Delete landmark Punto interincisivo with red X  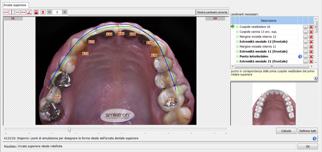(311, 57)
